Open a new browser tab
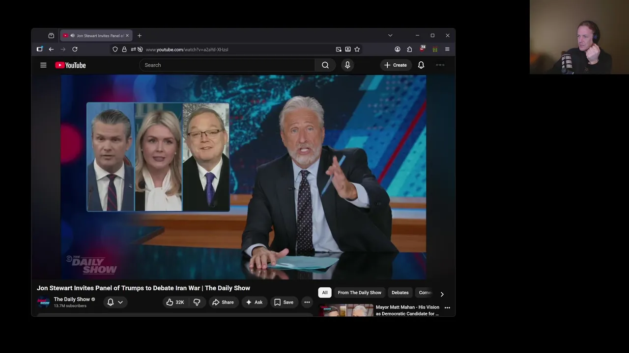 click(x=140, y=35)
